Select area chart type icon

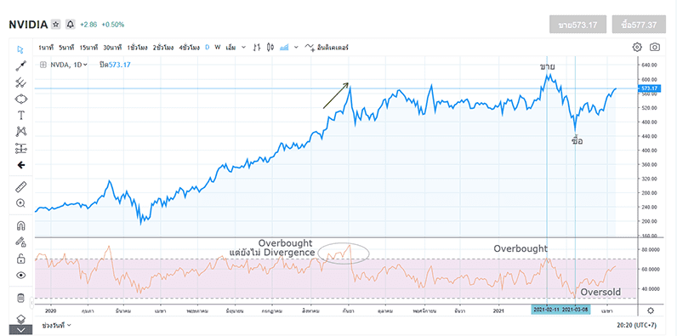(284, 47)
